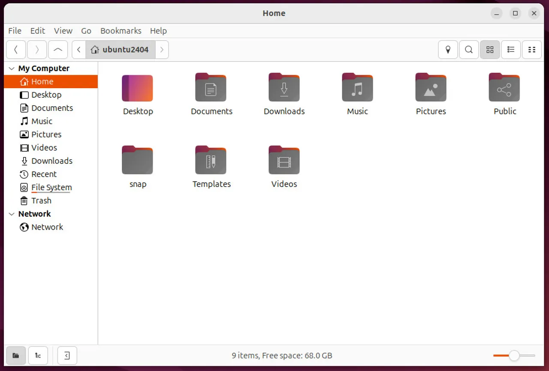Click the pathbar right chevron next to ubuntu2404
Image resolution: width=549 pixels, height=371 pixels.
pyautogui.click(x=162, y=49)
